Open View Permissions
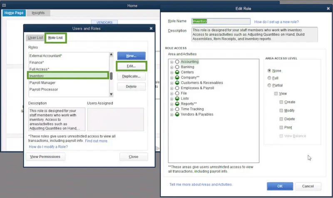The height and width of the screenshot is (198, 333). [x=45, y=157]
